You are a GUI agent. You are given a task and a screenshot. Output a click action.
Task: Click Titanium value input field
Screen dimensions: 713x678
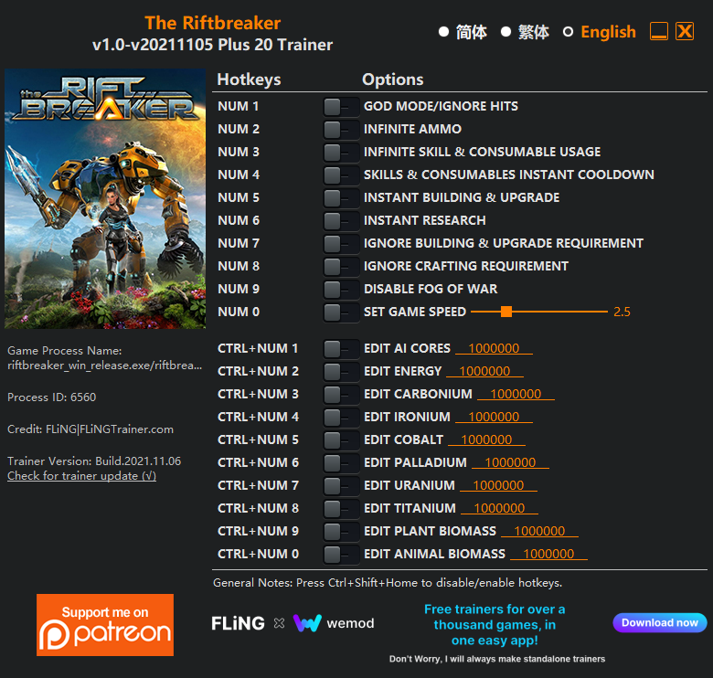499,508
